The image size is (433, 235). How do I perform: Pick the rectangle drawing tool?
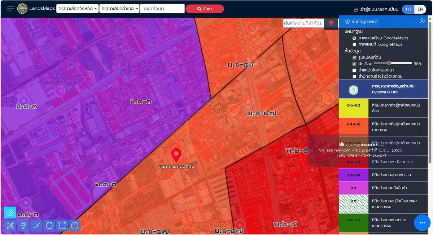62,226
